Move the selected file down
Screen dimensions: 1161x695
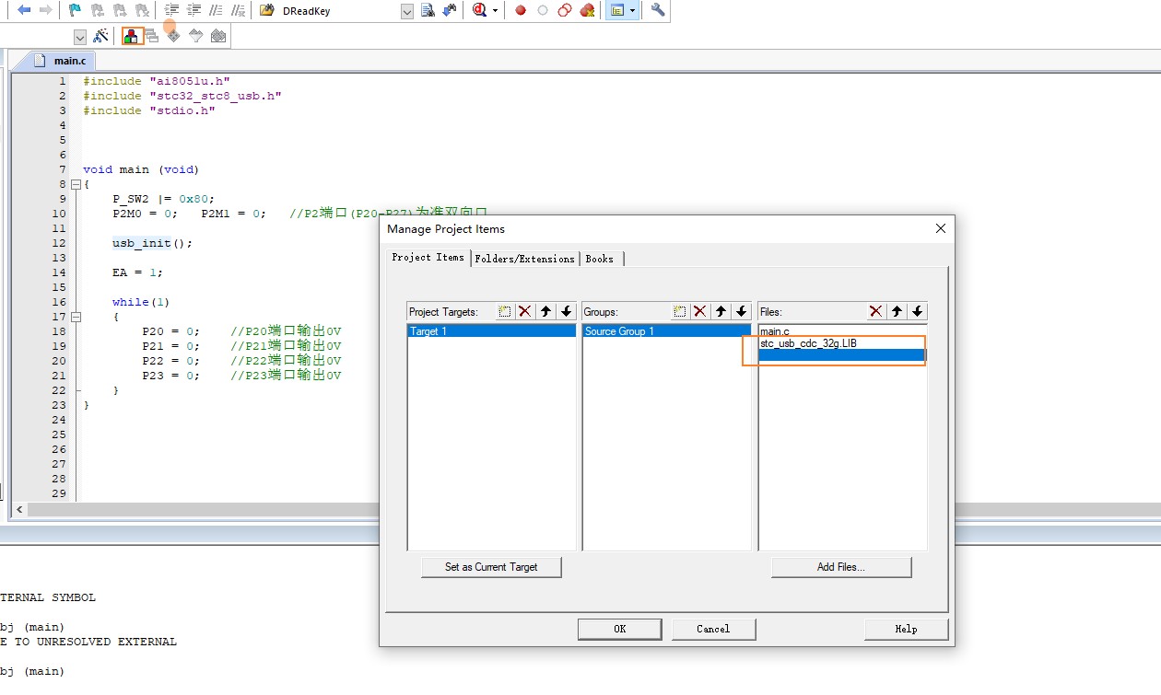(x=917, y=311)
